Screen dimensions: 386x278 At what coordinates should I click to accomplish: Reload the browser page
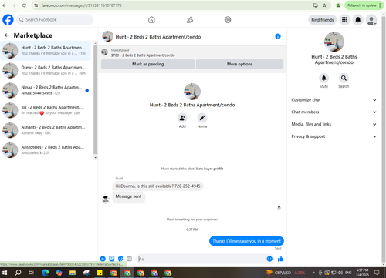[24, 5]
